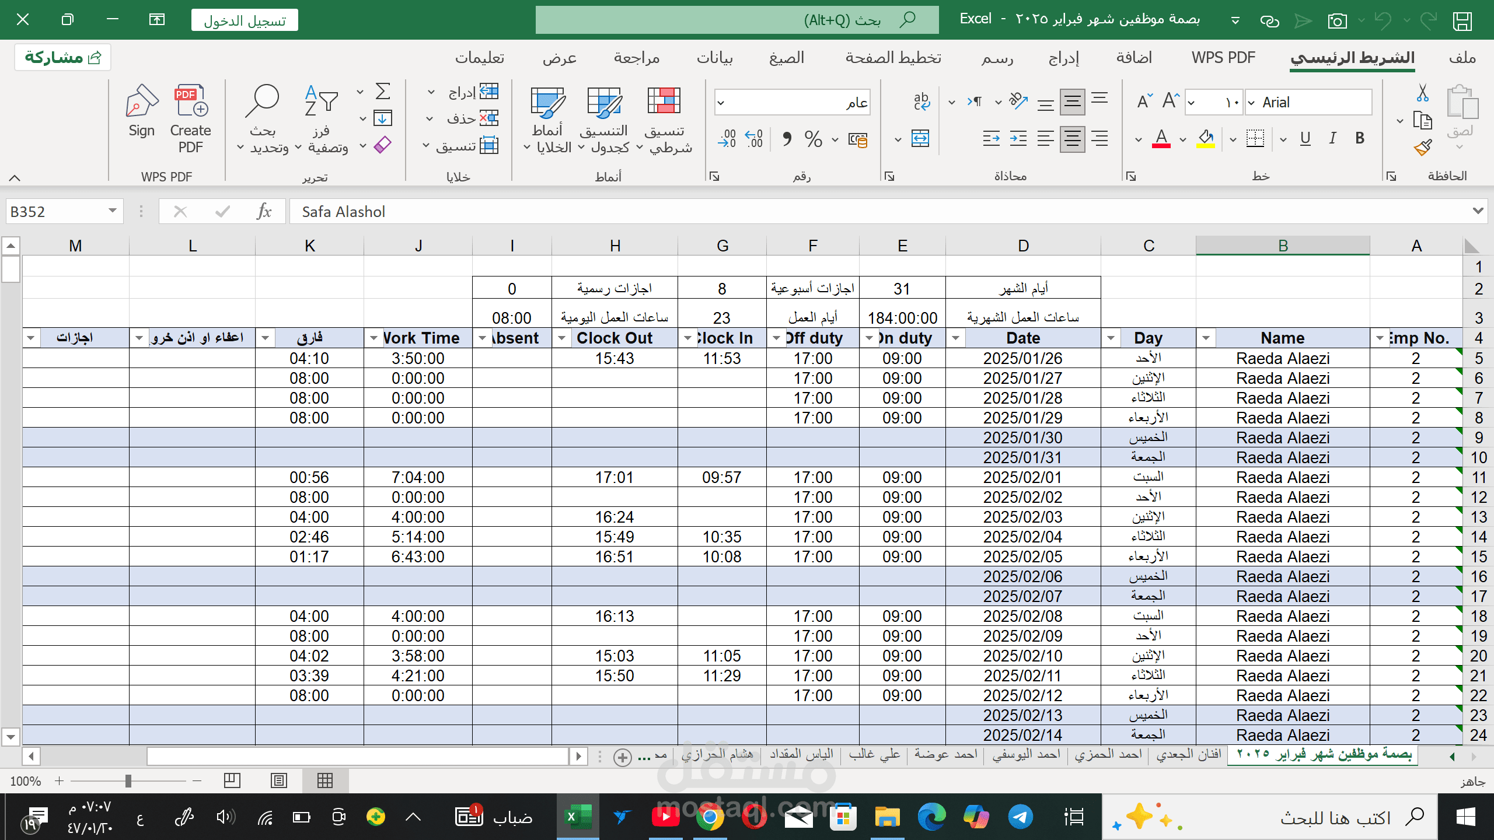Open Format as Table gallery
This screenshot has height=840, width=1494.
(x=605, y=120)
